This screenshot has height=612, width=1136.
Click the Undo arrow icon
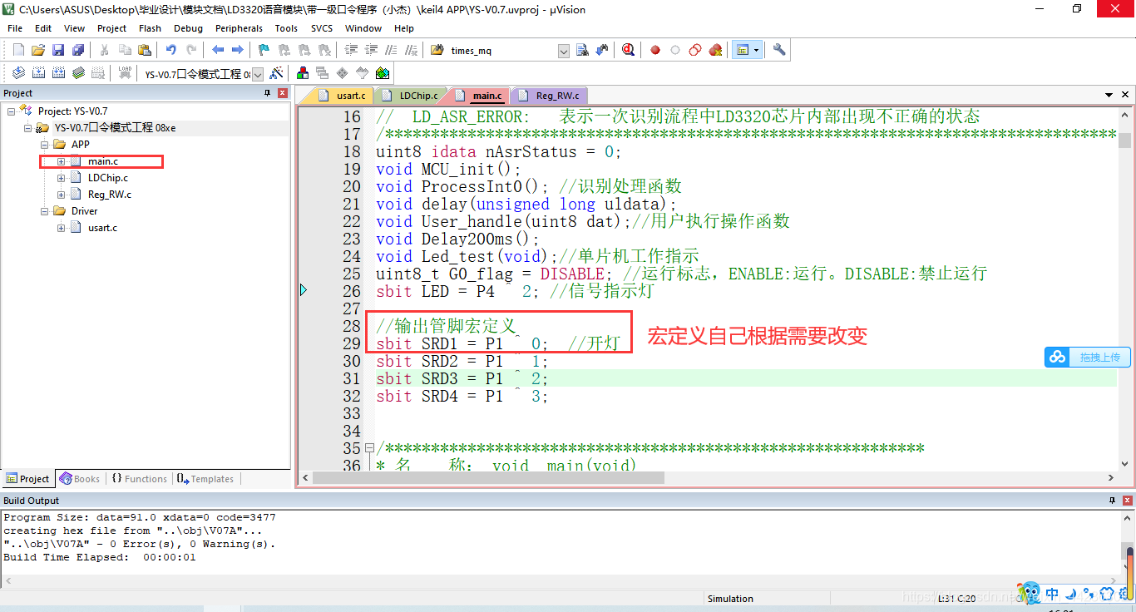tap(170, 50)
